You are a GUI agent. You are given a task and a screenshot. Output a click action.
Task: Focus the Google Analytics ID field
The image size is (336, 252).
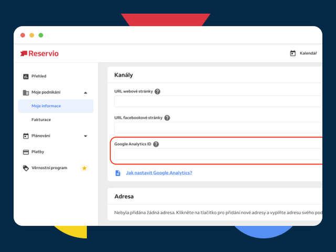coord(218,154)
